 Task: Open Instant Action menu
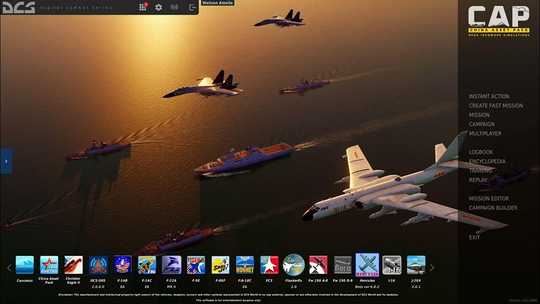click(489, 96)
